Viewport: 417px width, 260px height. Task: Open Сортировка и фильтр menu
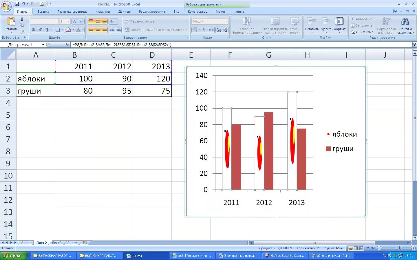coord(386,26)
